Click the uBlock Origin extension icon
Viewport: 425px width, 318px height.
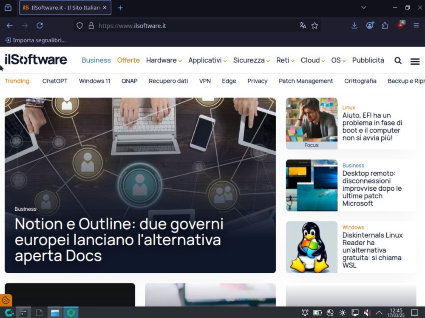click(401, 25)
